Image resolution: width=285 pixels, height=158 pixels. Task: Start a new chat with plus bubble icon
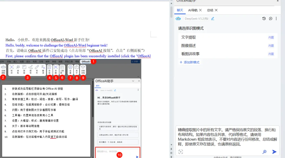click(271, 18)
